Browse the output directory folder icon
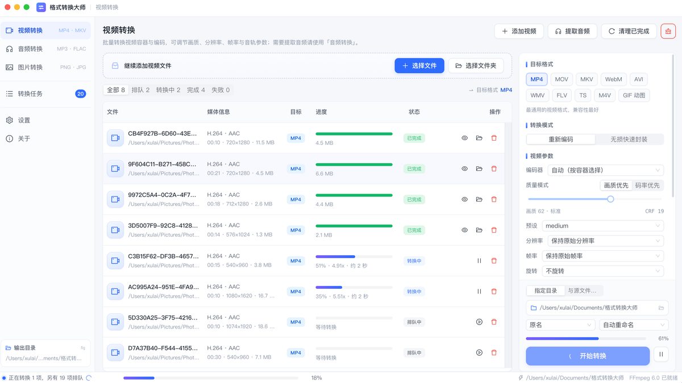The height and width of the screenshot is (383, 682). click(661, 308)
